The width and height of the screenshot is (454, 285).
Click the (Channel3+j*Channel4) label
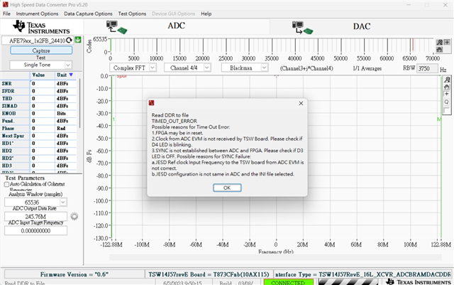(306, 68)
